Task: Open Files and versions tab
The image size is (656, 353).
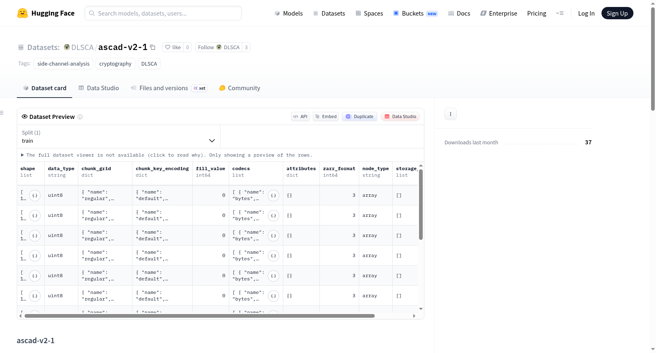Action: tap(169, 88)
